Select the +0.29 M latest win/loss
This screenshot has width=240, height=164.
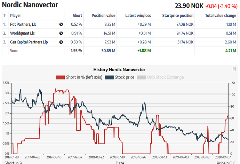click(x=144, y=24)
